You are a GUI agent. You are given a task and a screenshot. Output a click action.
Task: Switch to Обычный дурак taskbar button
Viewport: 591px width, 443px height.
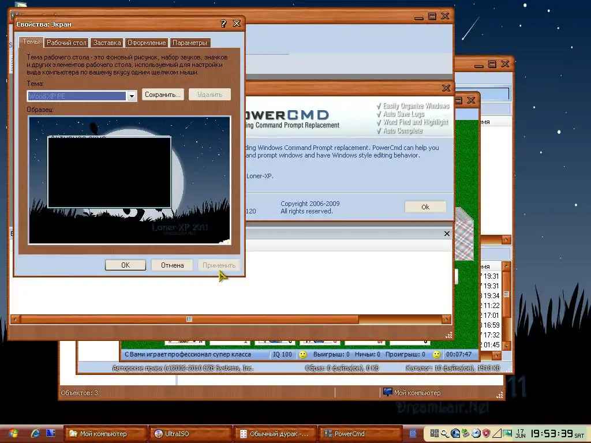pos(275,434)
